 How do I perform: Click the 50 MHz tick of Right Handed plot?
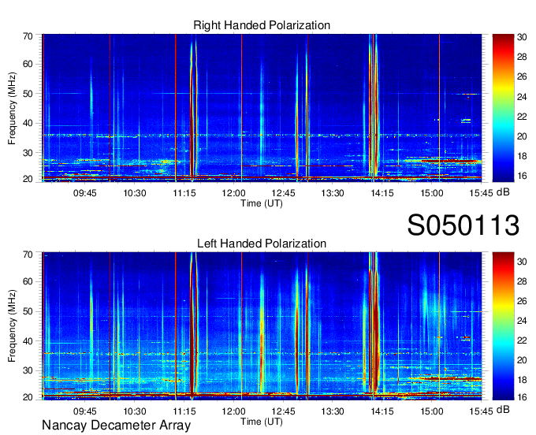pyautogui.click(x=28, y=94)
